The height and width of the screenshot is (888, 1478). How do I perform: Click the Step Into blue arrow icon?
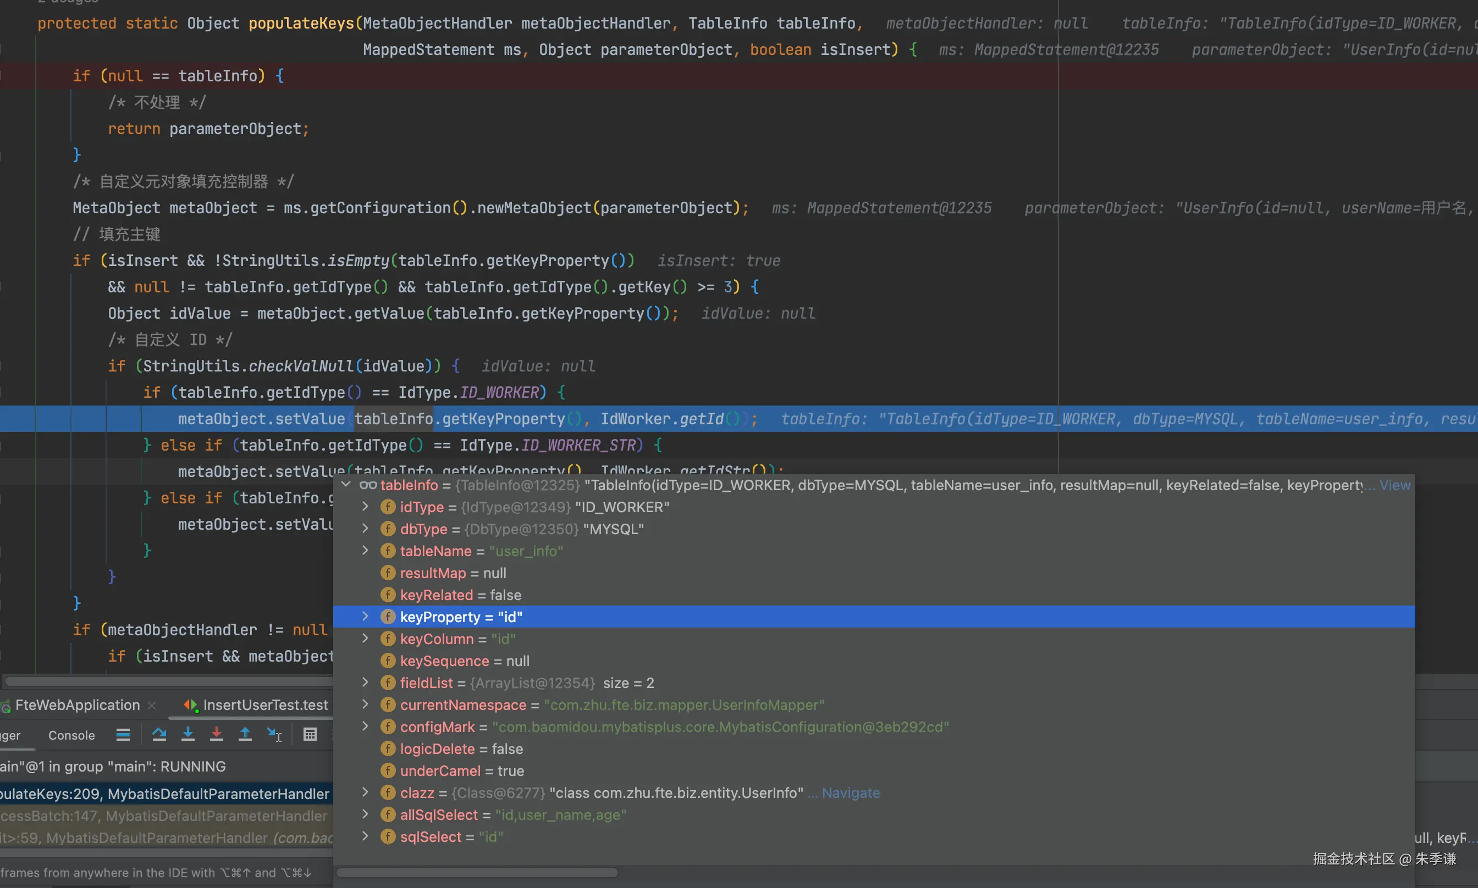[x=188, y=734]
